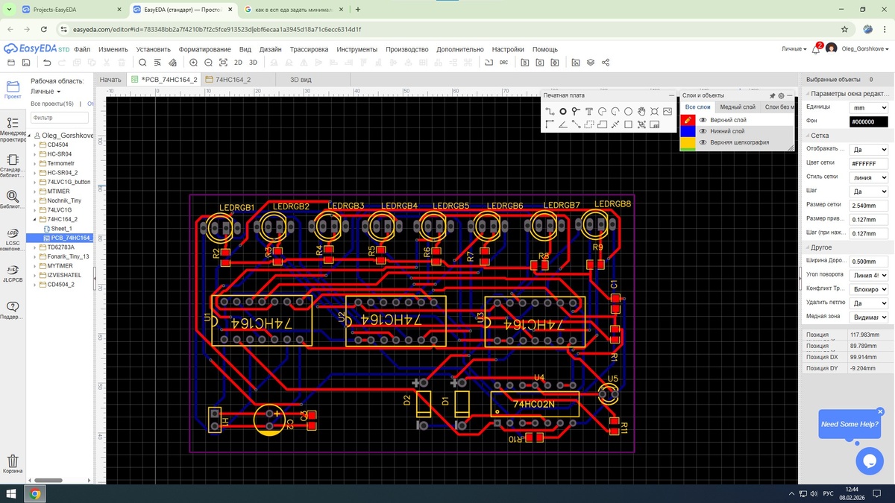The width and height of the screenshot is (895, 503).
Task: Open the Трассировка menu
Action: point(309,49)
